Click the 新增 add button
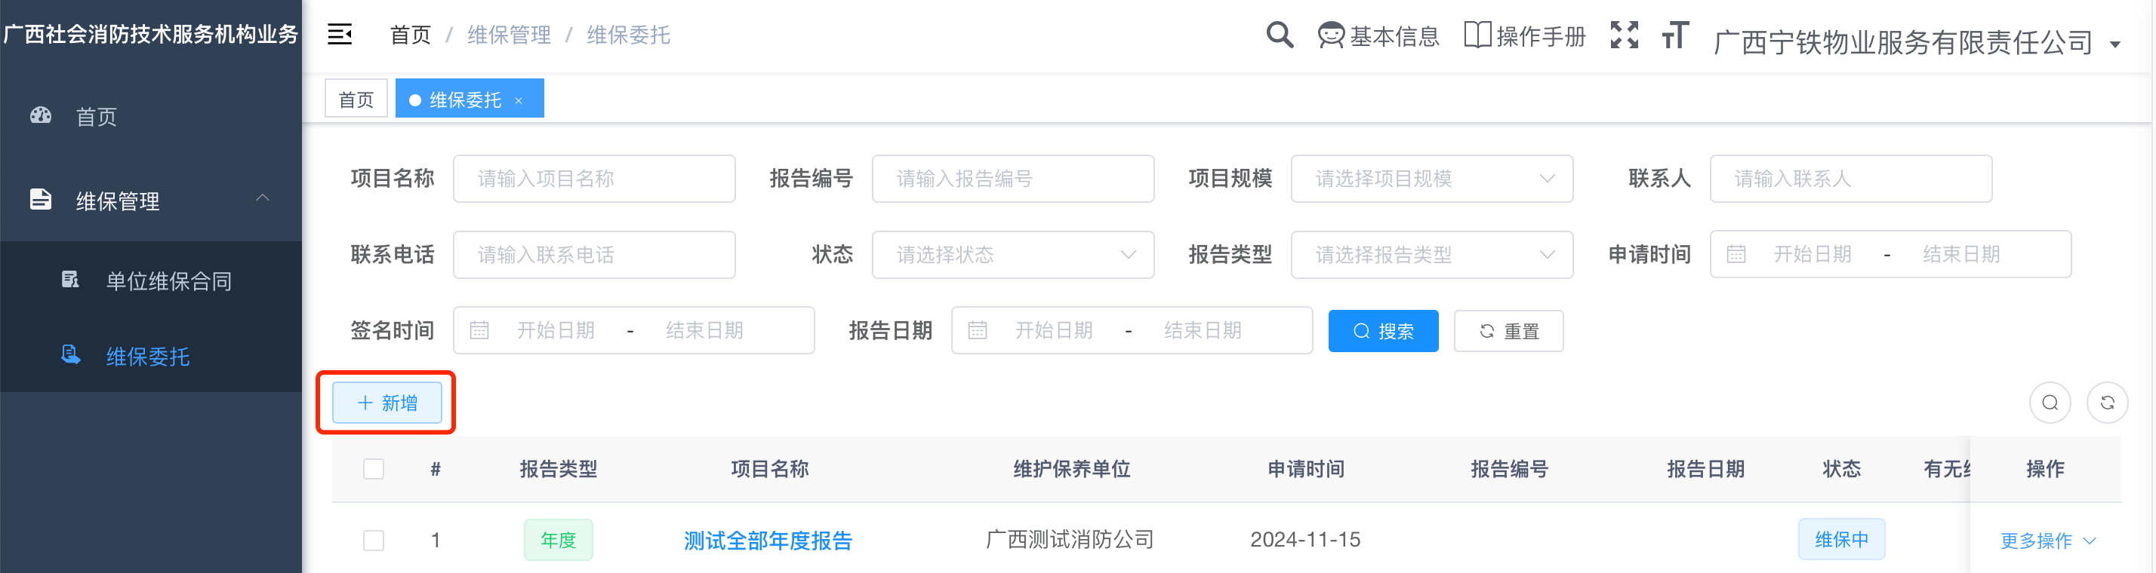Image resolution: width=2156 pixels, height=573 pixels. click(387, 403)
